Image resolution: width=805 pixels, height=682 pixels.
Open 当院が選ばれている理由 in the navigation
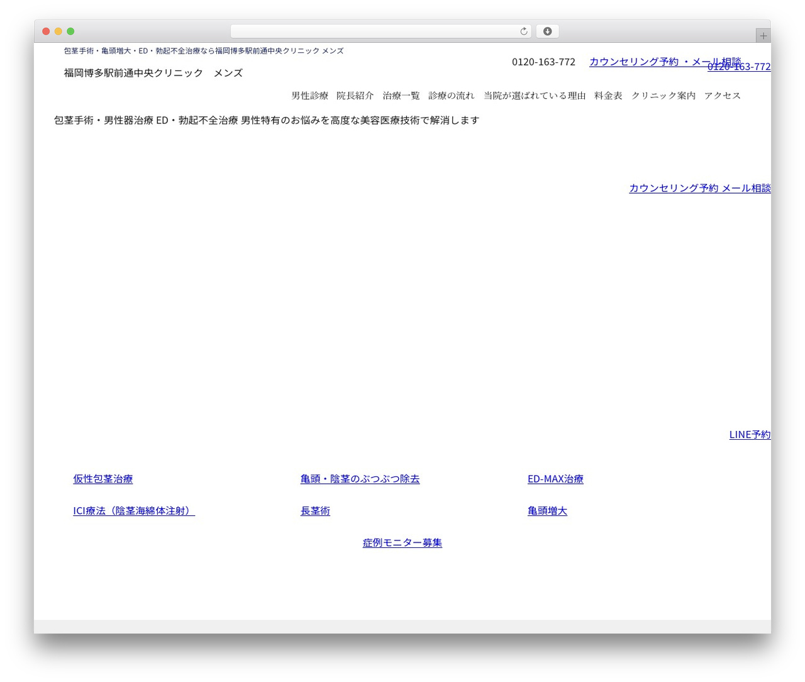pyautogui.click(x=535, y=96)
